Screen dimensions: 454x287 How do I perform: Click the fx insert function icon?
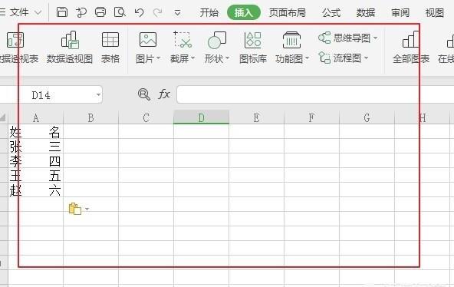point(164,94)
